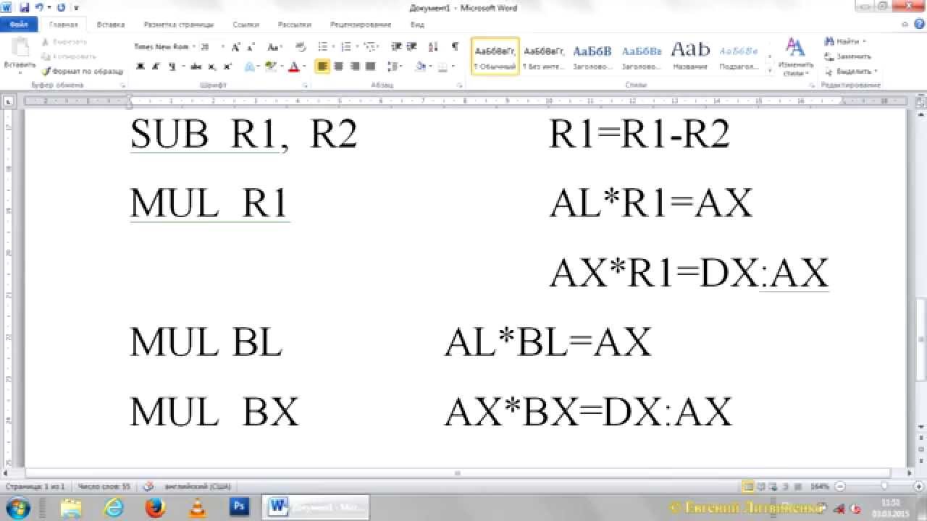Apply the Обычный style
Screen dimensions: 927x521
(495, 56)
